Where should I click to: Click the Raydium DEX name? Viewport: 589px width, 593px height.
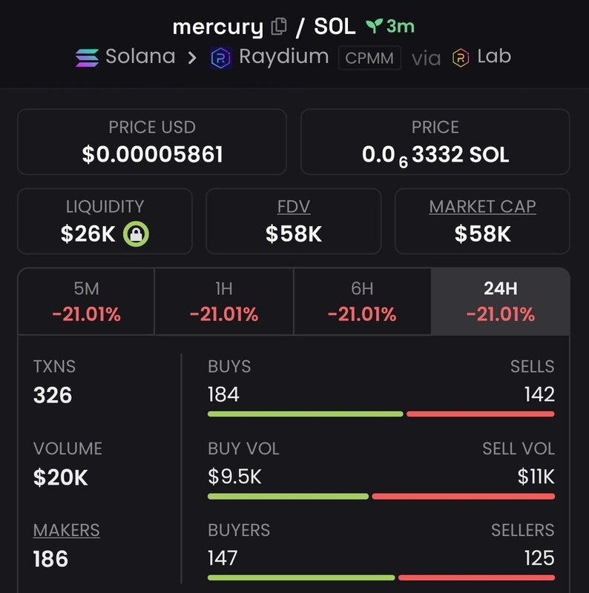[283, 56]
